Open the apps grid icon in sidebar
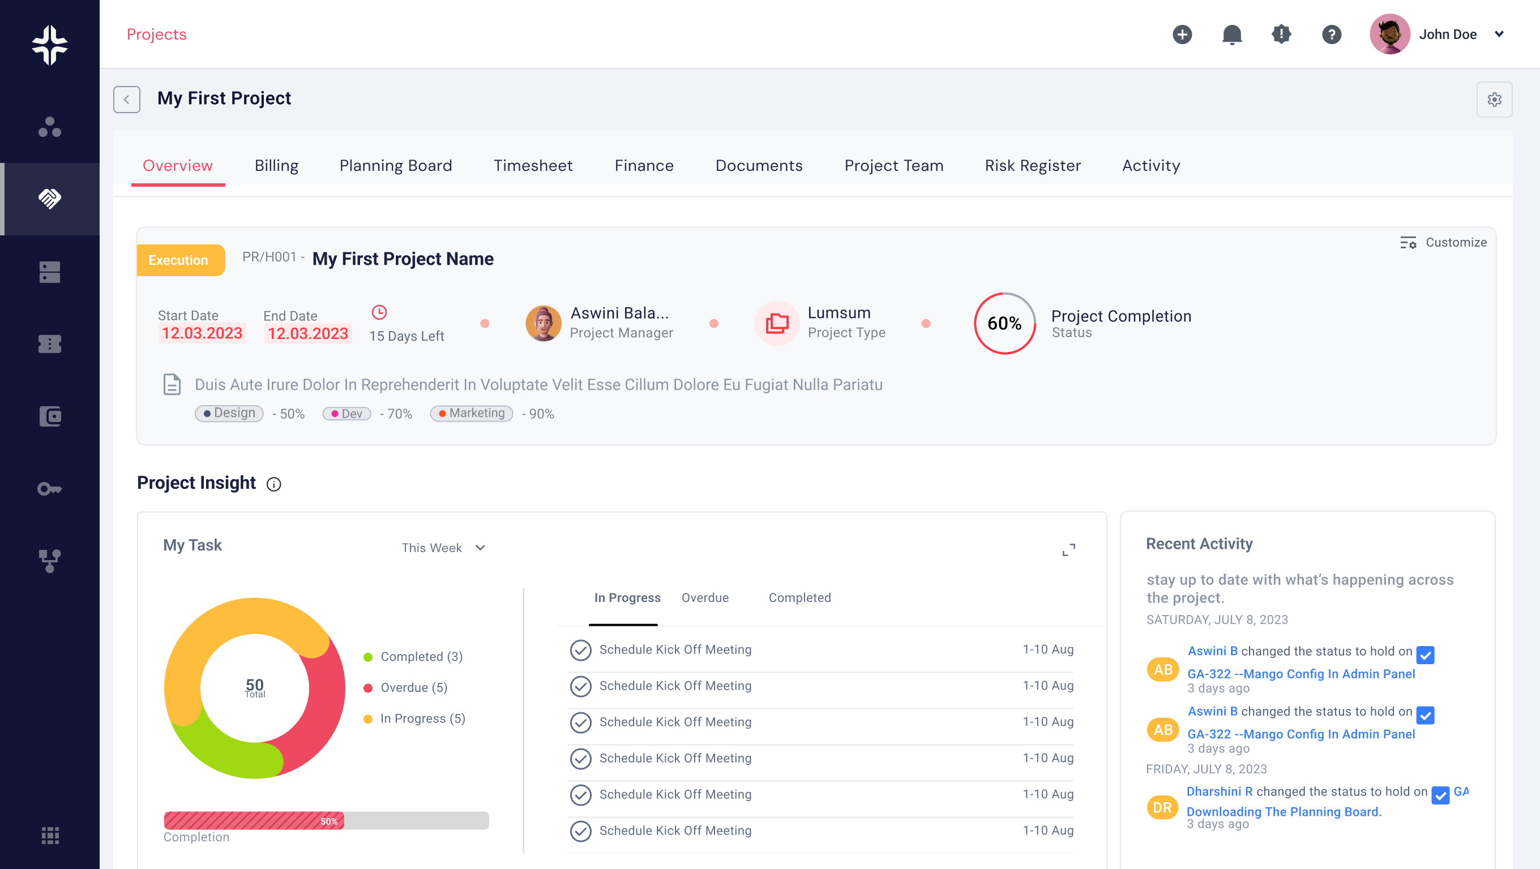Viewport: 1540px width, 869px height. 50,835
